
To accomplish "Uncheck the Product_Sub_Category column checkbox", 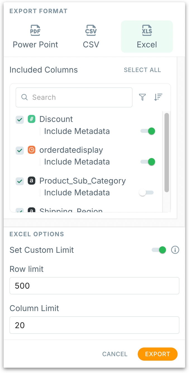I will (x=20, y=181).
